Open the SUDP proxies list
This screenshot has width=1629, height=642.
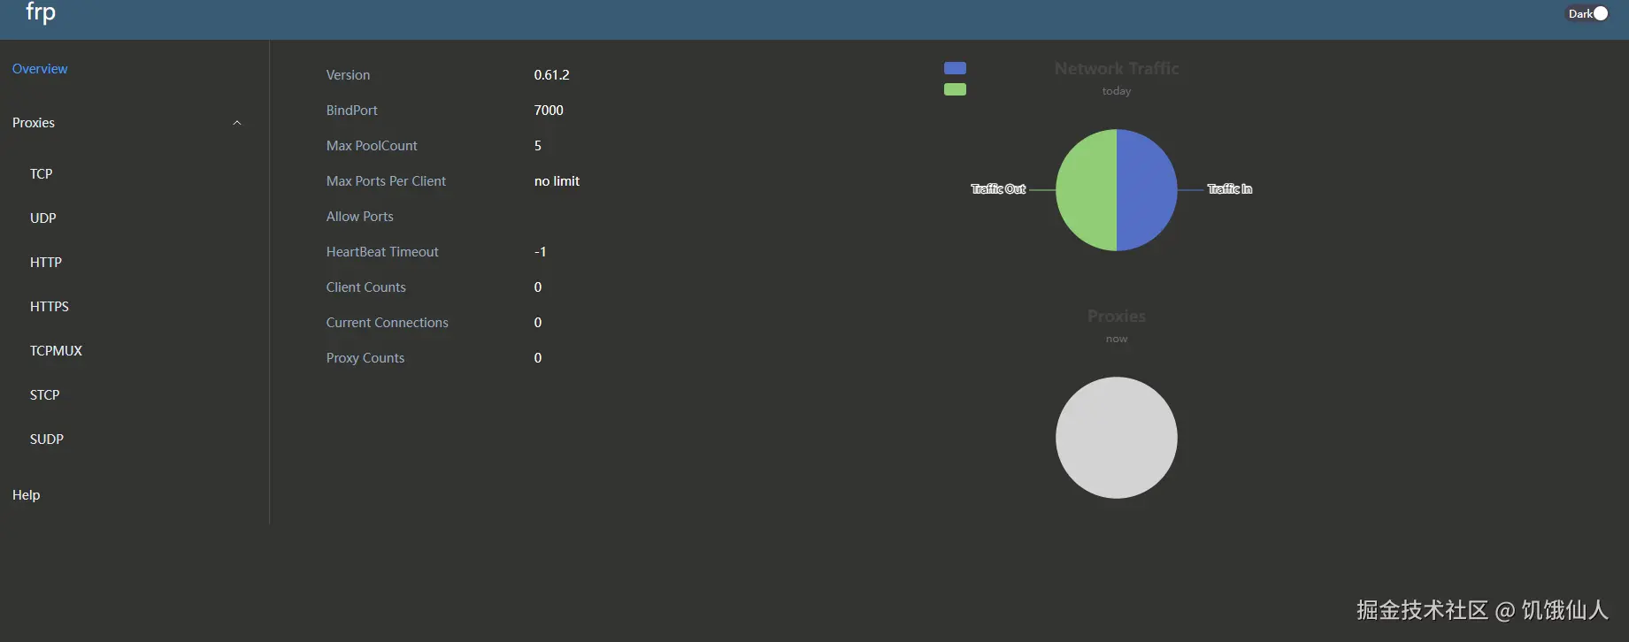tap(47, 439)
